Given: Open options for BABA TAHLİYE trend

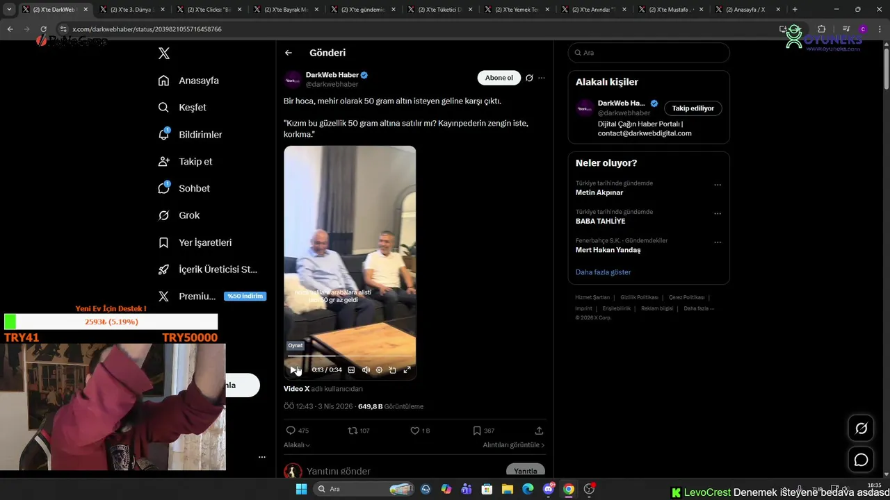Looking at the screenshot, I should pyautogui.click(x=718, y=214).
